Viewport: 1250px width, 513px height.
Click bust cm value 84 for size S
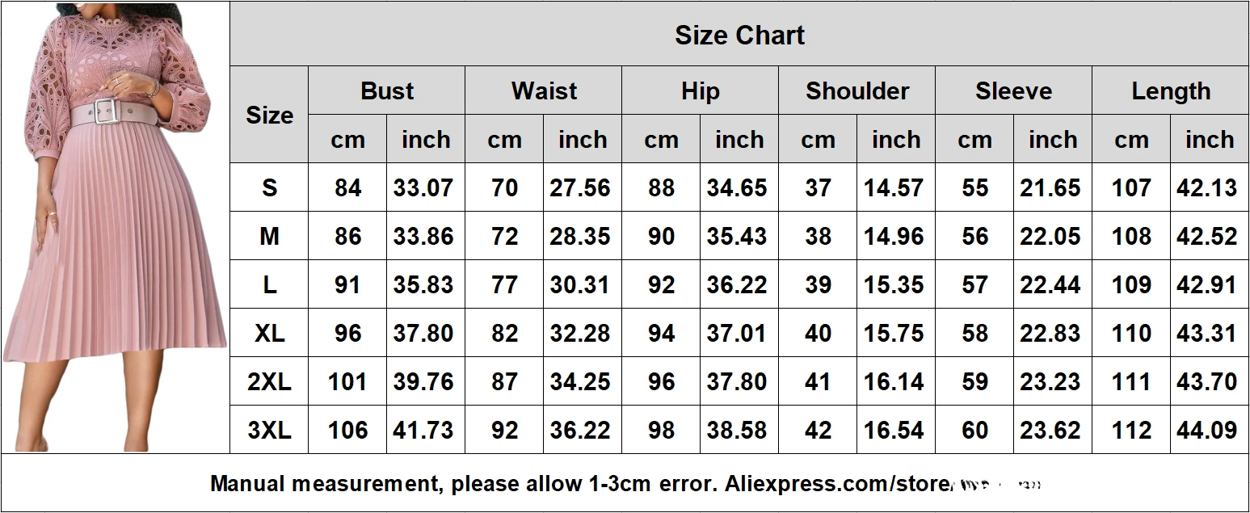pos(347,188)
